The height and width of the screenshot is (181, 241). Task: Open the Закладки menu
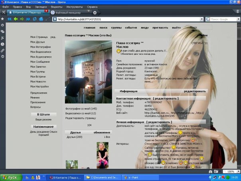pyautogui.click(x=41, y=7)
